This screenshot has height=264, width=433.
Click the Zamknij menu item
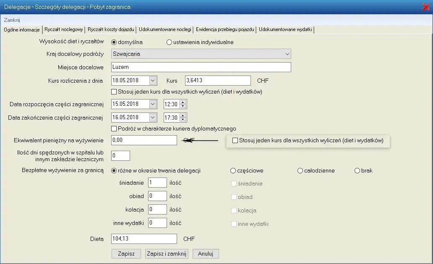click(12, 20)
